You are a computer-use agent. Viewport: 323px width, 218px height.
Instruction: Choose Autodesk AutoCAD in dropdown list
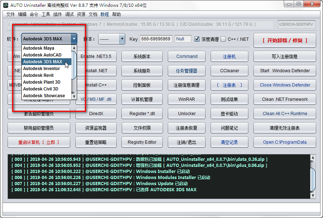point(46,55)
